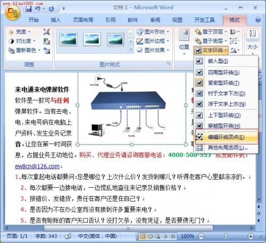
Task: Switch to the 邮件 tab
Action: tap(133, 20)
